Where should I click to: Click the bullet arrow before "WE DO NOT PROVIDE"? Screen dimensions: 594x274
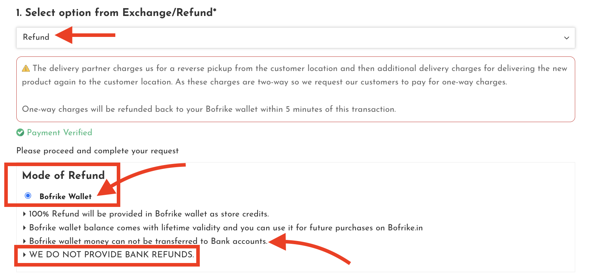24,254
